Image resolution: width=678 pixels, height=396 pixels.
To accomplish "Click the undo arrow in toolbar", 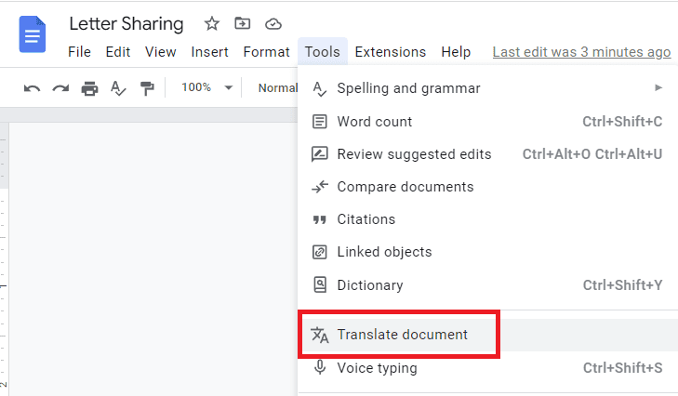I will [32, 88].
